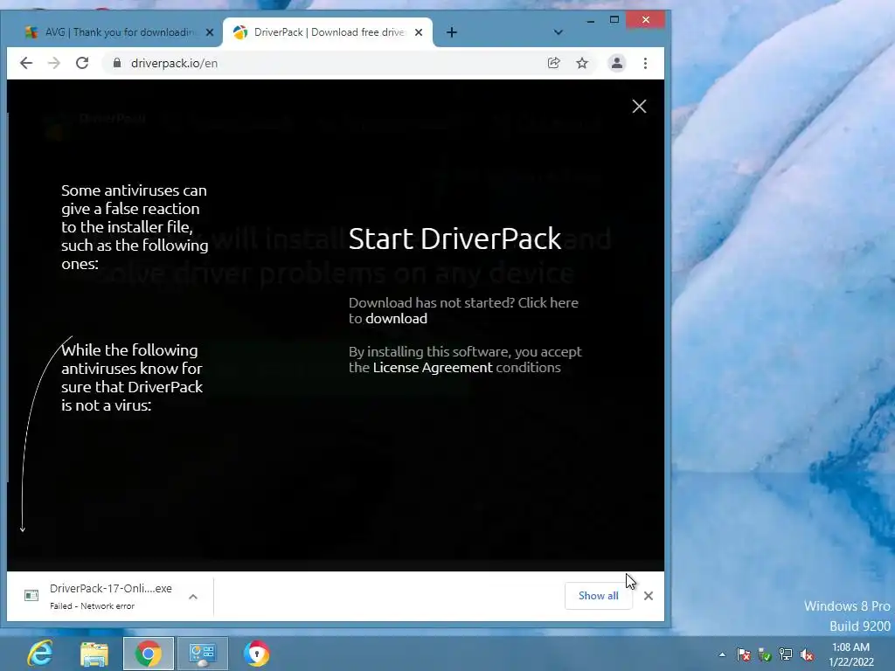This screenshot has width=895, height=671.
Task: Click the DriverPack tab favicon
Action: (x=240, y=32)
